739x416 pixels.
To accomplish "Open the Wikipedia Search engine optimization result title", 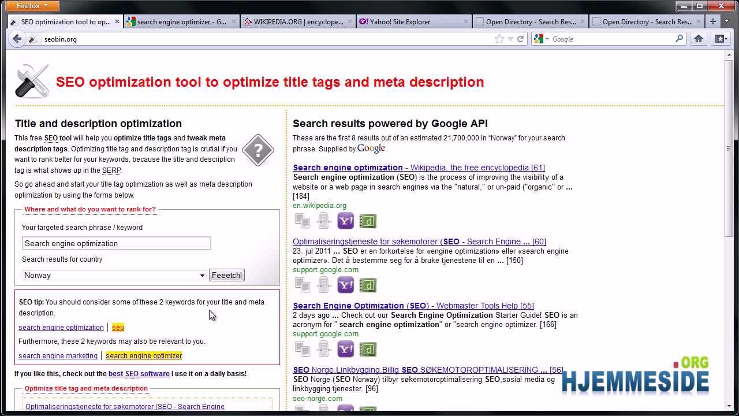I will pyautogui.click(x=419, y=168).
